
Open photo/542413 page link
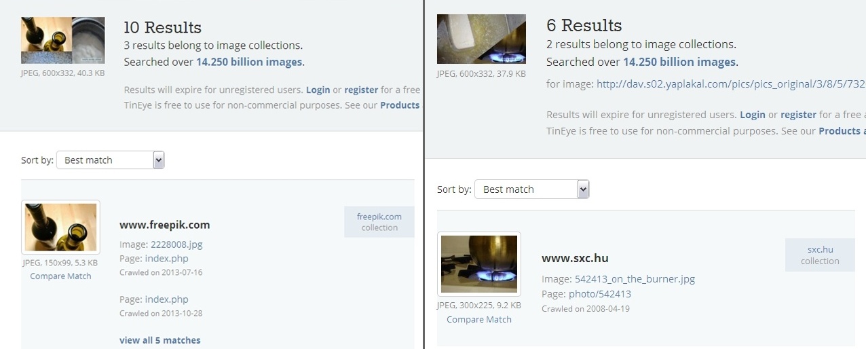(x=600, y=294)
